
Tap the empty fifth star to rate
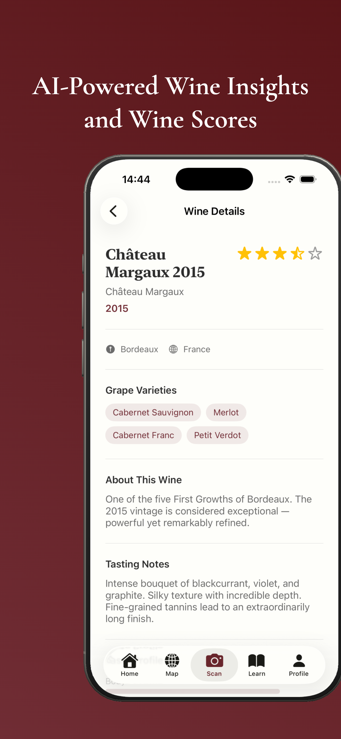click(x=315, y=254)
